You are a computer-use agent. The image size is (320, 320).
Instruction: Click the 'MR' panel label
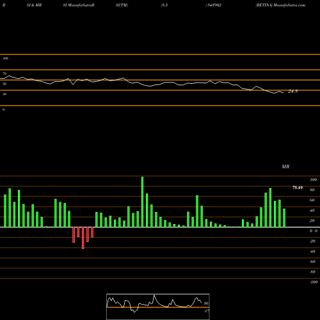click(285, 166)
